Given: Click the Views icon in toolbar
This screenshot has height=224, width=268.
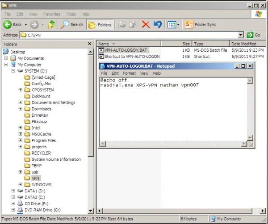Looking at the screenshot, I should click(x=172, y=24).
